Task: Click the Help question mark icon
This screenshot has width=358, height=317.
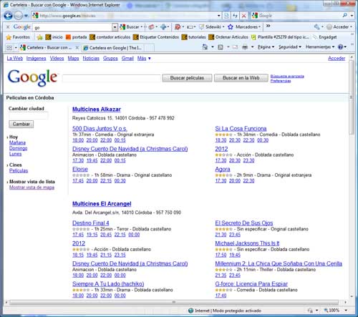Action: coord(340,47)
